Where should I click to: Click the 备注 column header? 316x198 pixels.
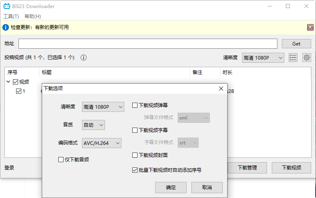click(x=205, y=72)
